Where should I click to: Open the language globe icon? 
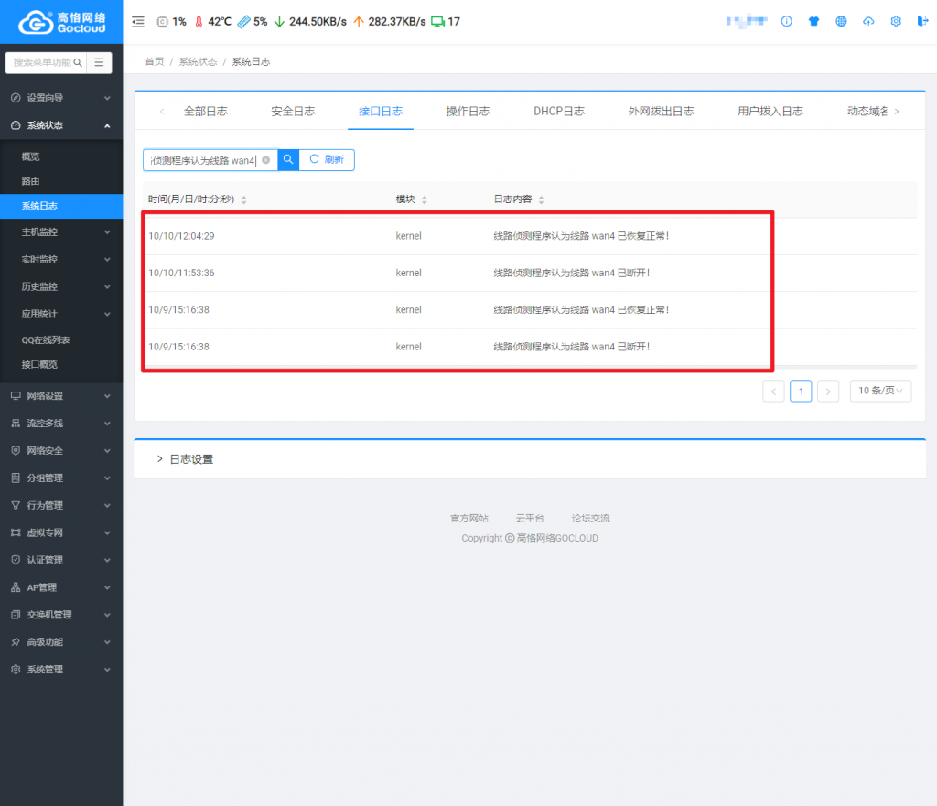(x=842, y=22)
